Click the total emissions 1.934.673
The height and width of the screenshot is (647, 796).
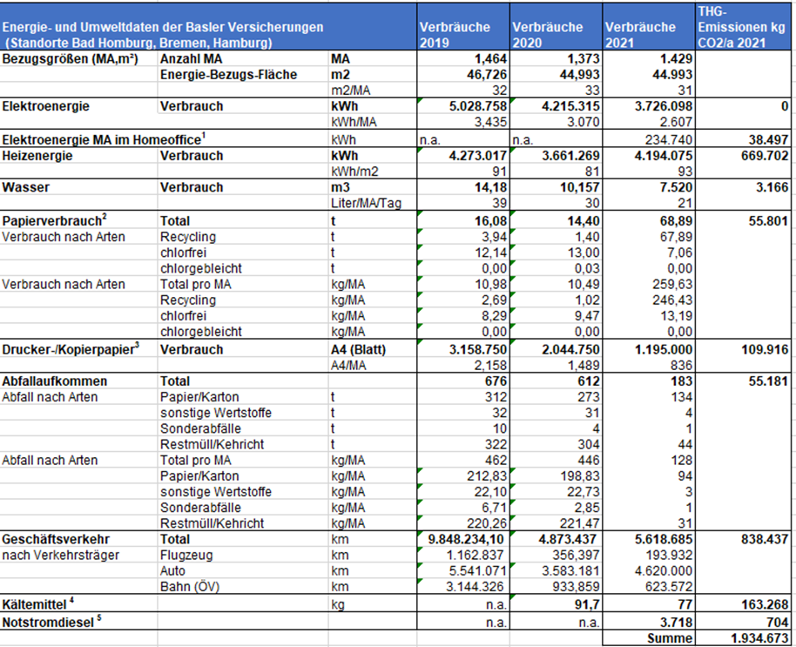pyautogui.click(x=760, y=638)
